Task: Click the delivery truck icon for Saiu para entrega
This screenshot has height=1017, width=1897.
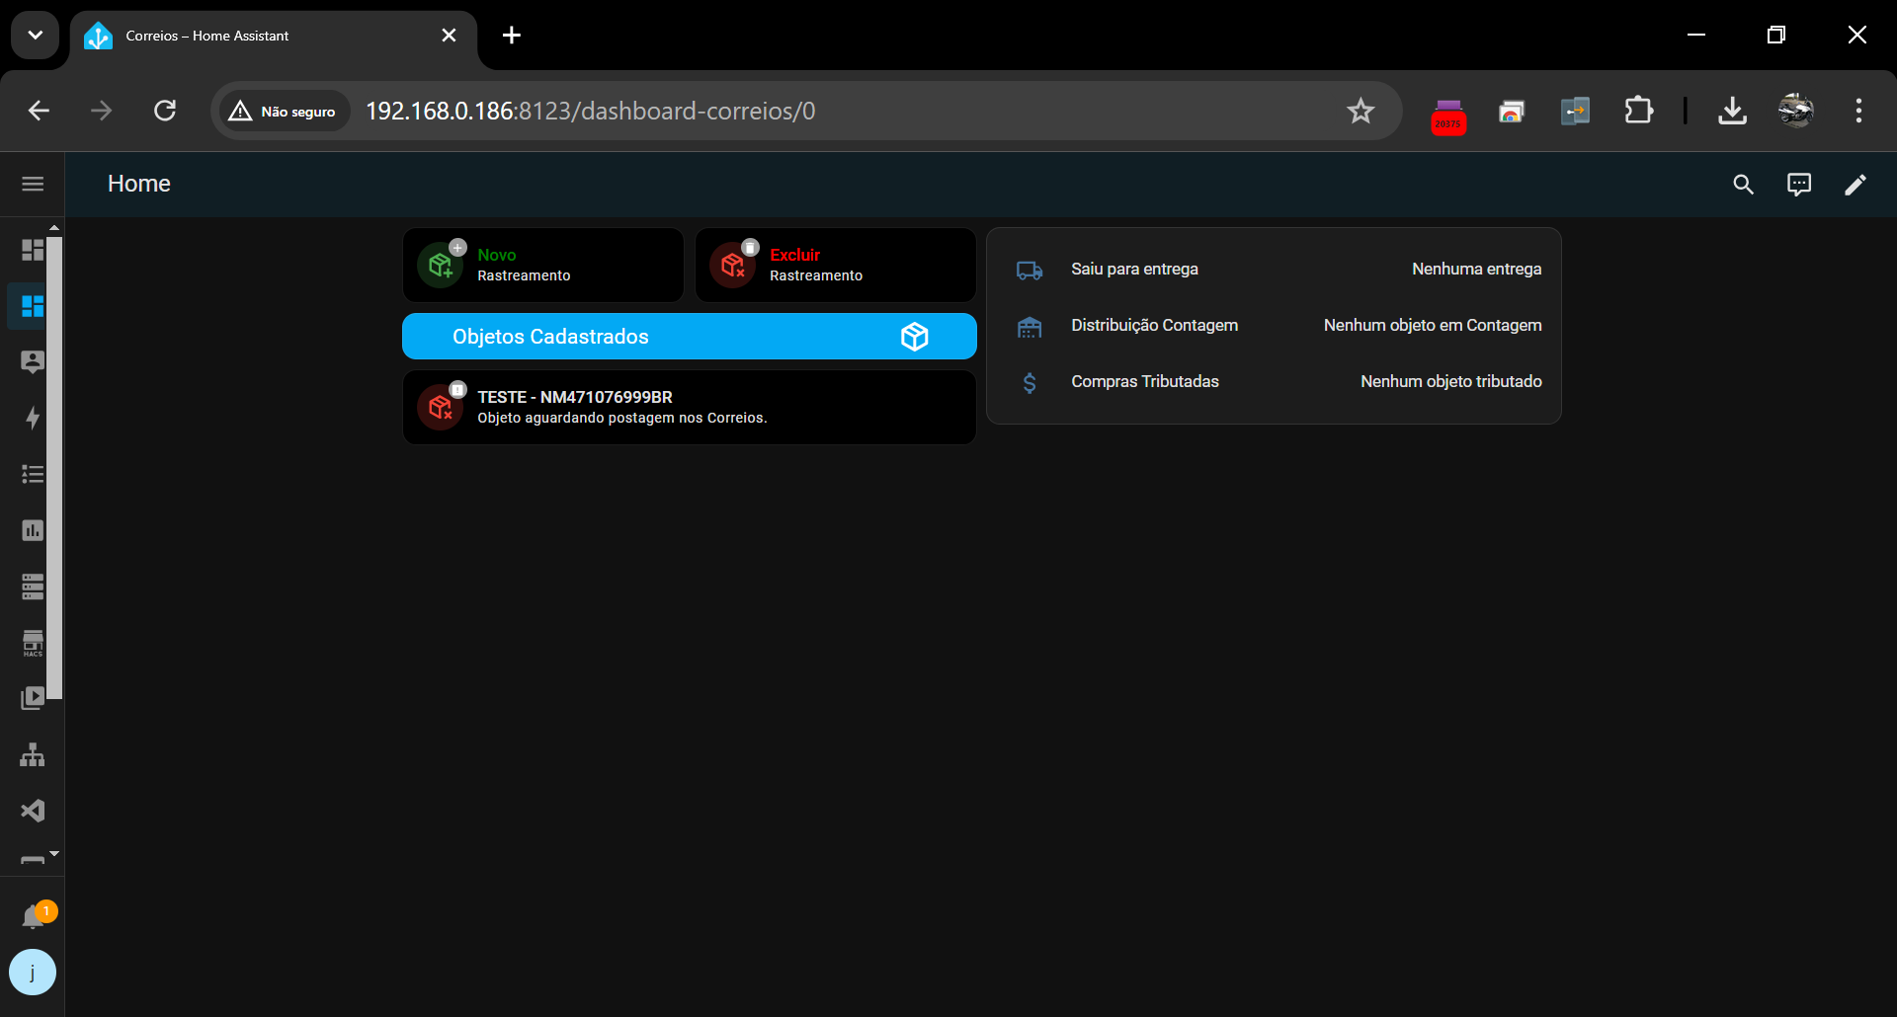Action: [1030, 270]
